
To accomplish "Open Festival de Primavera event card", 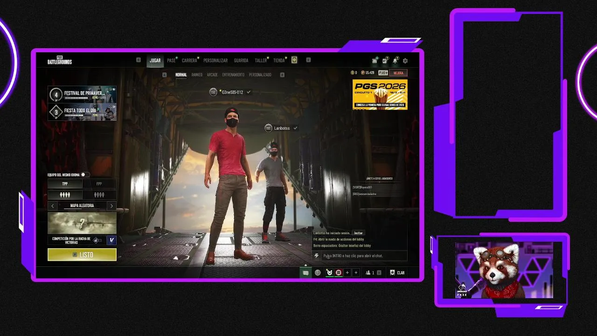I will [x=82, y=94].
